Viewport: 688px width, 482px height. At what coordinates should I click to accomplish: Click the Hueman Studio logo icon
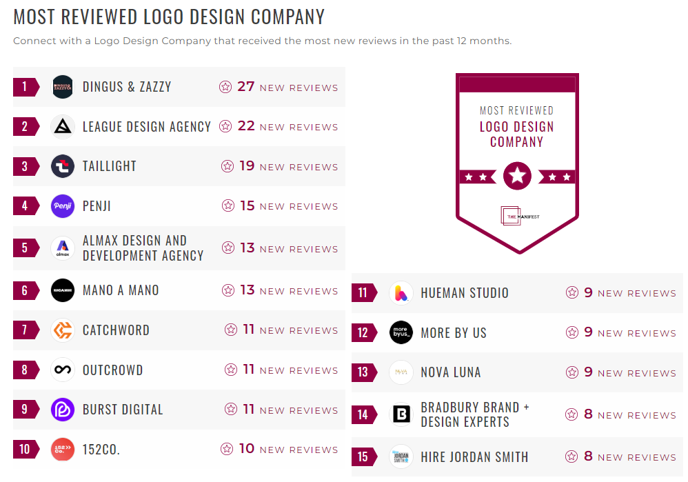point(401,292)
